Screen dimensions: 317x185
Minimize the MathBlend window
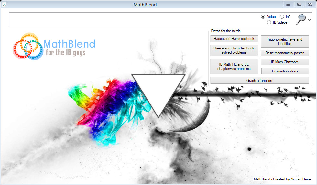(288, 5)
